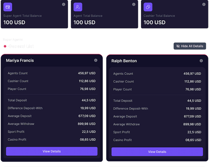Open the Cashier Total Balance coins icon
This screenshot has height=167, width=209.
coord(148,7)
